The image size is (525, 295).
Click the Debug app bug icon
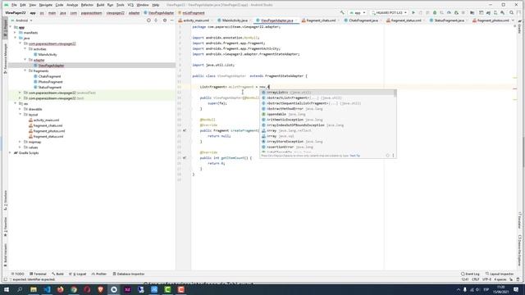[435, 13]
